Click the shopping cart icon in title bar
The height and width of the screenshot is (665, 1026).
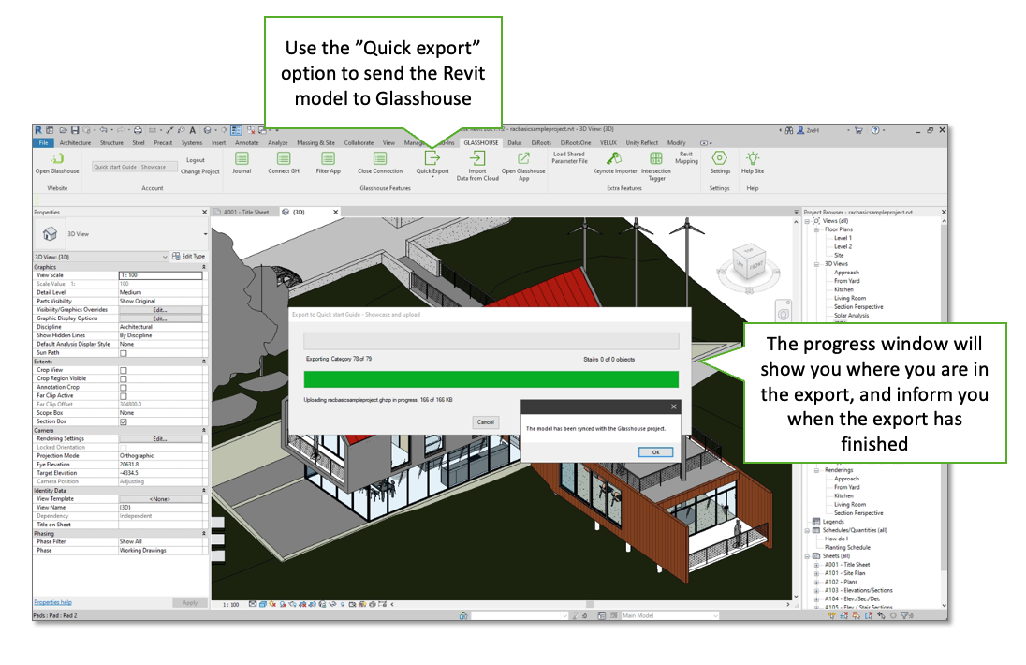pyautogui.click(x=858, y=130)
